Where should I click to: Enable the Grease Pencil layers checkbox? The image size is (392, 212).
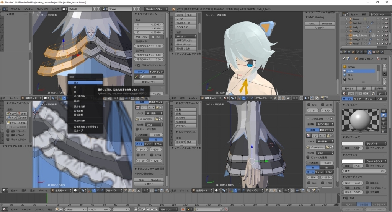tap(139, 65)
